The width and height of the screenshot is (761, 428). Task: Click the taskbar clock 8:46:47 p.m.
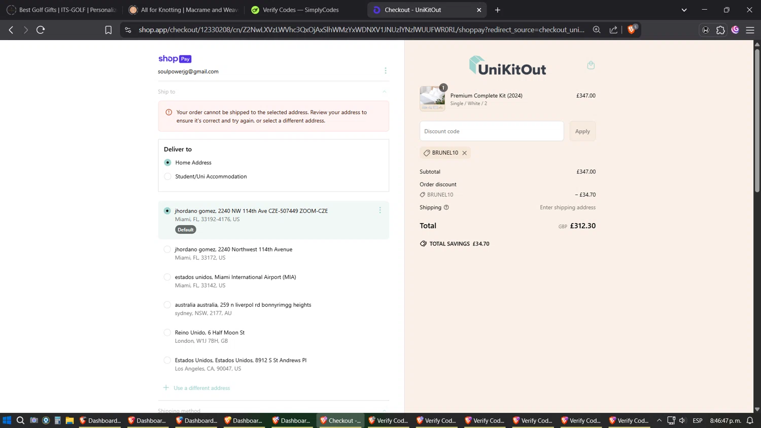point(725,420)
